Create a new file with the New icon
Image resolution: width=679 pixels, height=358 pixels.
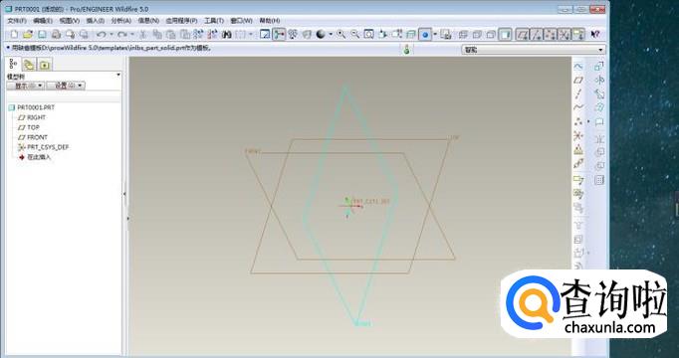point(14,34)
